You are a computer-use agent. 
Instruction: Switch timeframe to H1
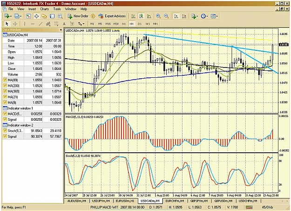[124, 24]
